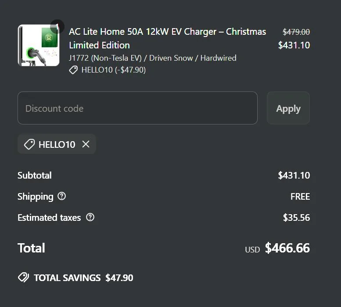Click the crossed-out $479.00 original price
341x307 pixels.
tap(296, 32)
